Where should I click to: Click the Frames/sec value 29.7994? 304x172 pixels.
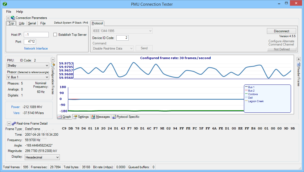55,167
